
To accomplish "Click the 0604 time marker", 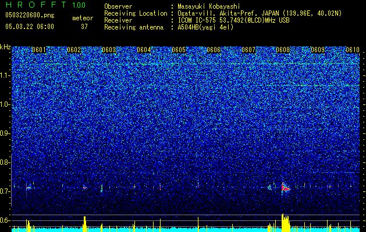I will pyautogui.click(x=144, y=50).
